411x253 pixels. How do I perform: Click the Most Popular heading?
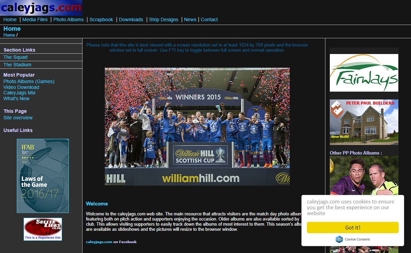(x=19, y=75)
